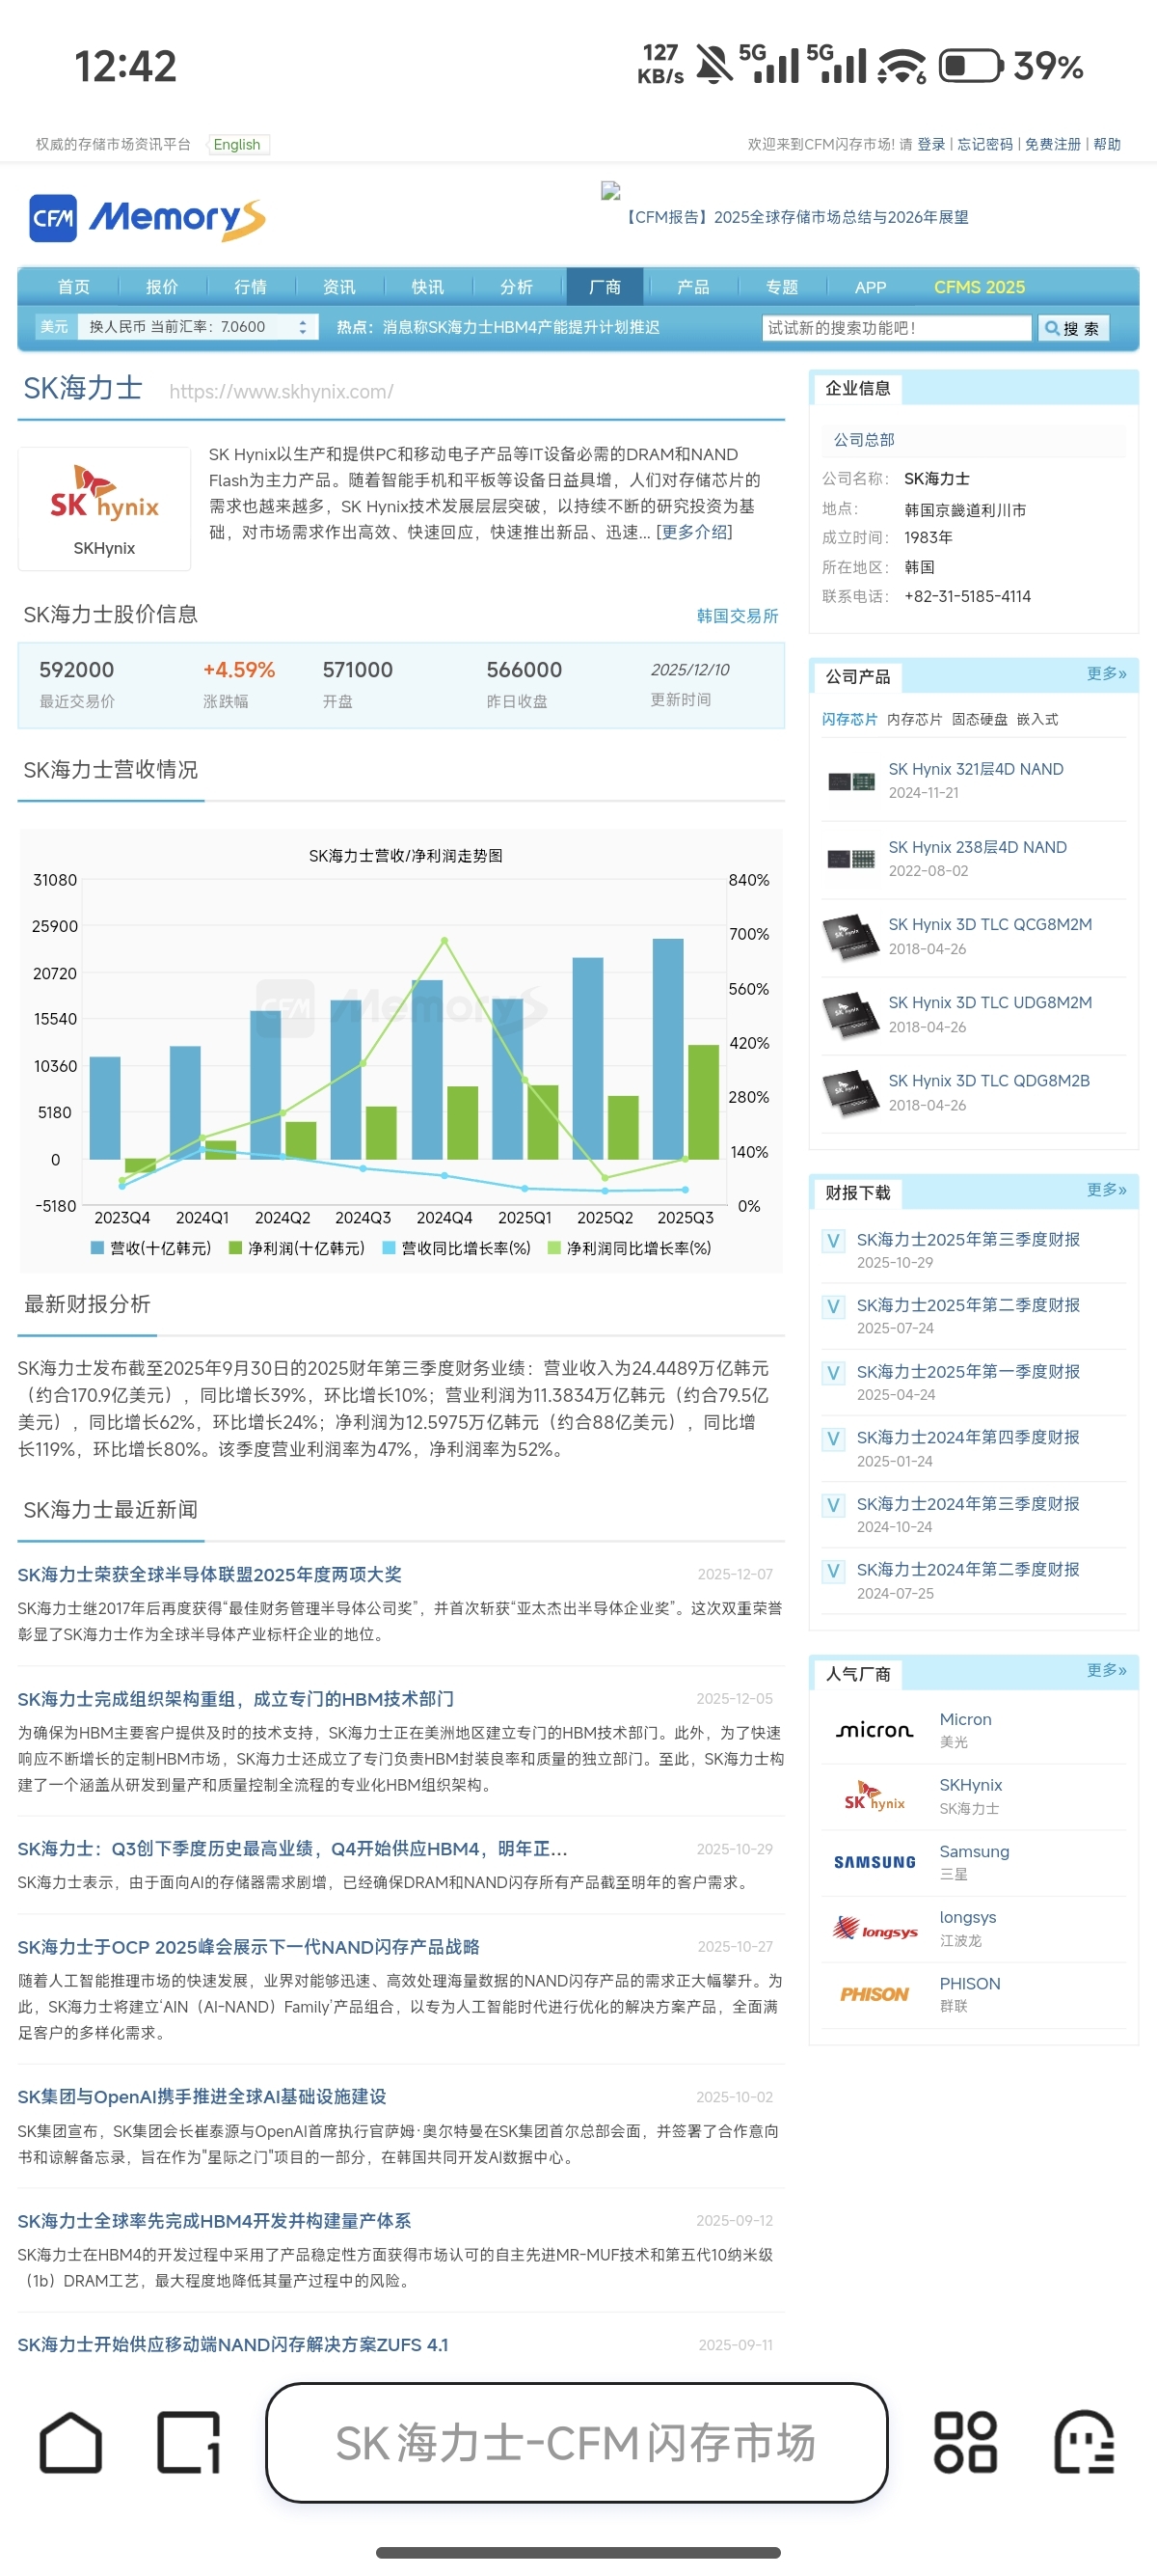Switch to 固态硬盘 product tab
The height and width of the screenshot is (2576, 1157).
[x=980, y=720]
